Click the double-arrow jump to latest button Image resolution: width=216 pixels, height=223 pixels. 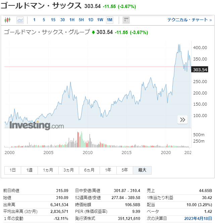point(182,120)
